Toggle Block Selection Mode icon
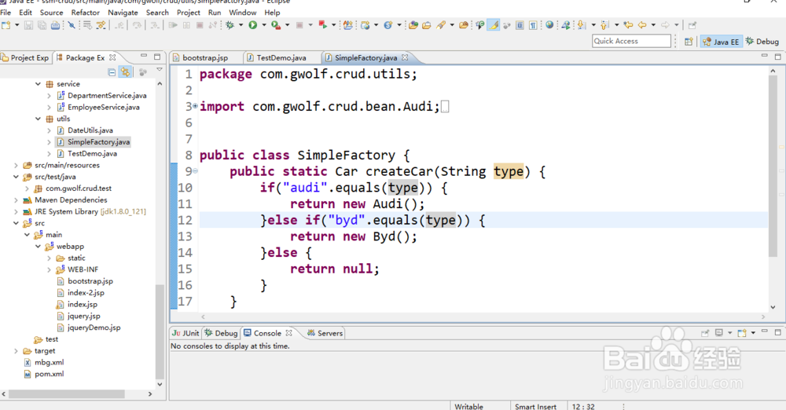Viewport: 786px width, 410px height. coord(520,25)
